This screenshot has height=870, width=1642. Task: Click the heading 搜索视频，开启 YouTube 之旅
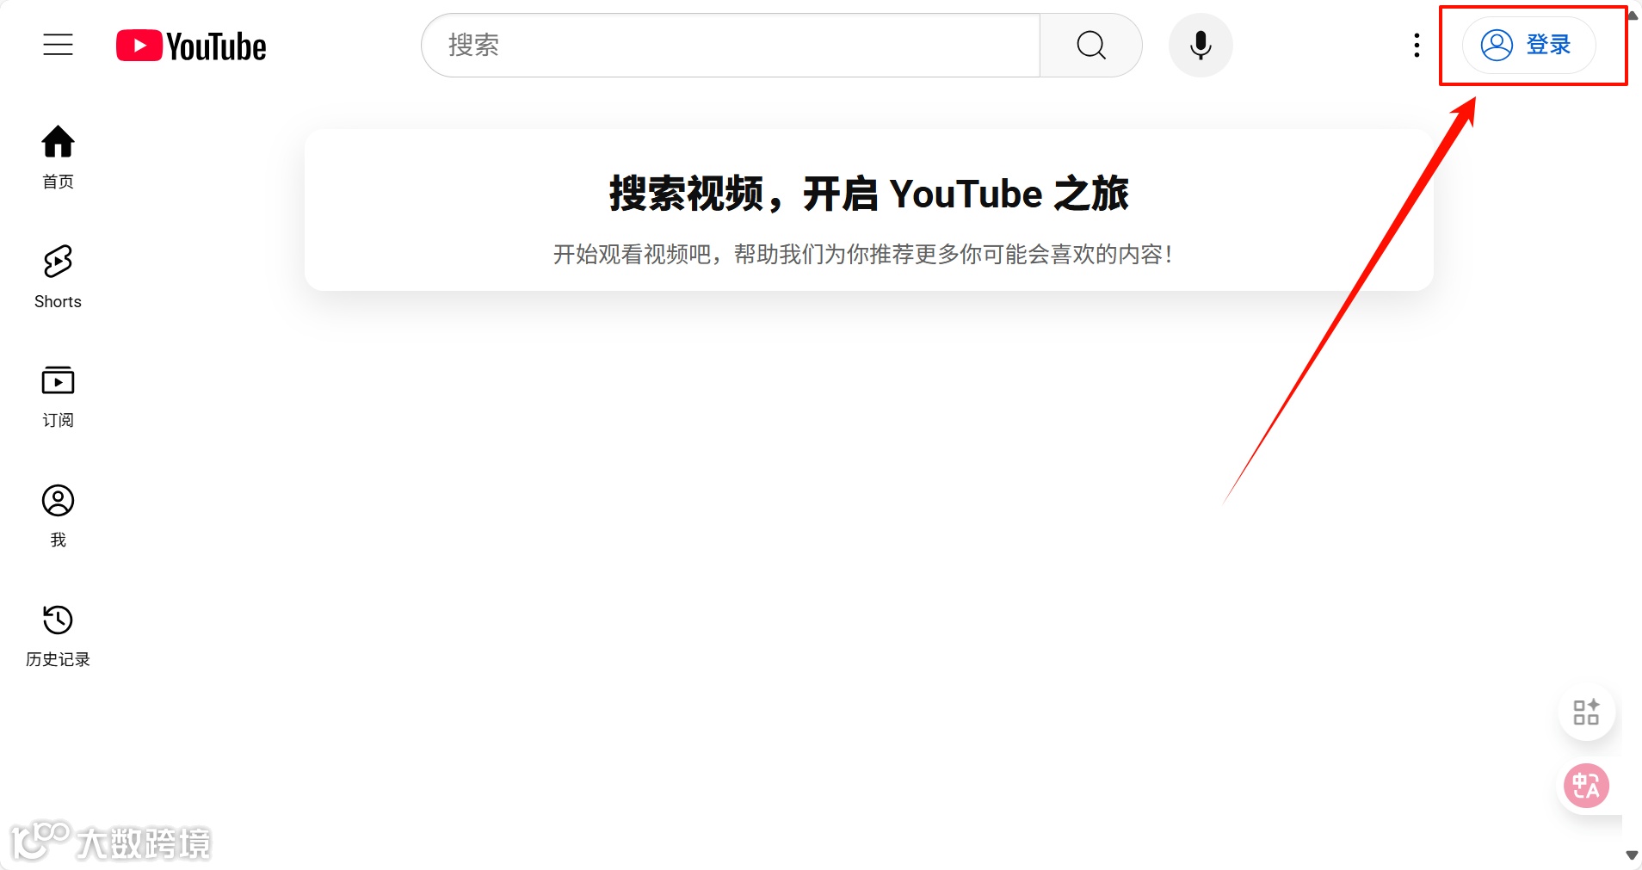[868, 194]
